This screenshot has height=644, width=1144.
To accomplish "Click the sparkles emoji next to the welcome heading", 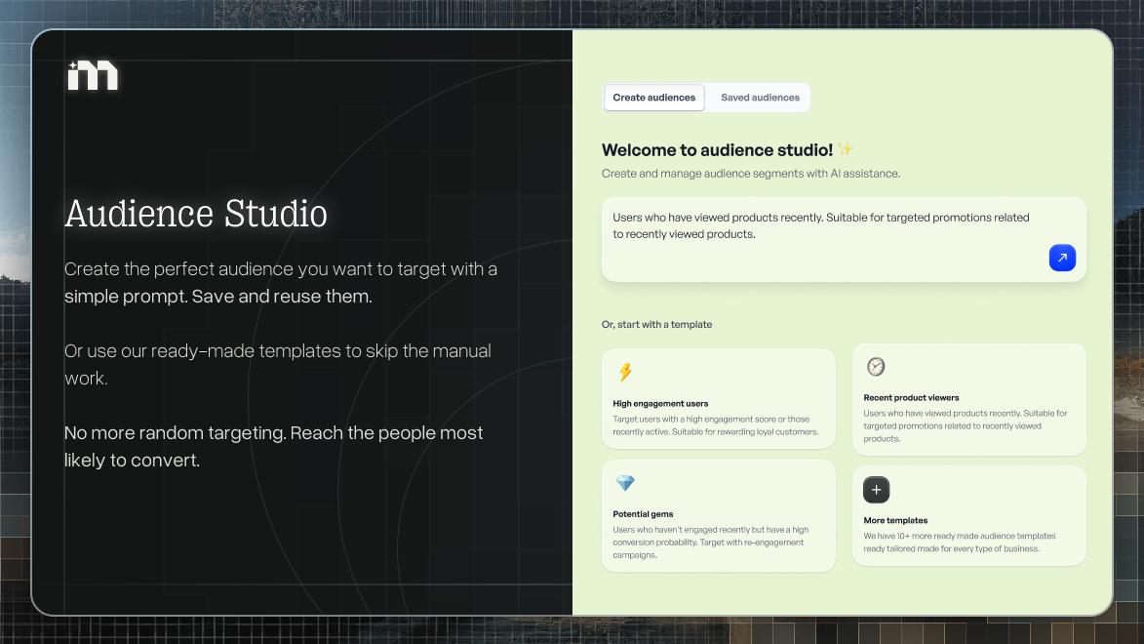I will [845, 148].
